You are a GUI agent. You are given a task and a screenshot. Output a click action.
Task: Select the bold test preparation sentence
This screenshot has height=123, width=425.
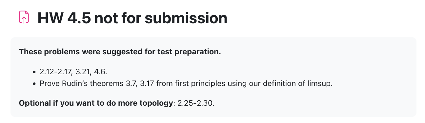click(120, 52)
